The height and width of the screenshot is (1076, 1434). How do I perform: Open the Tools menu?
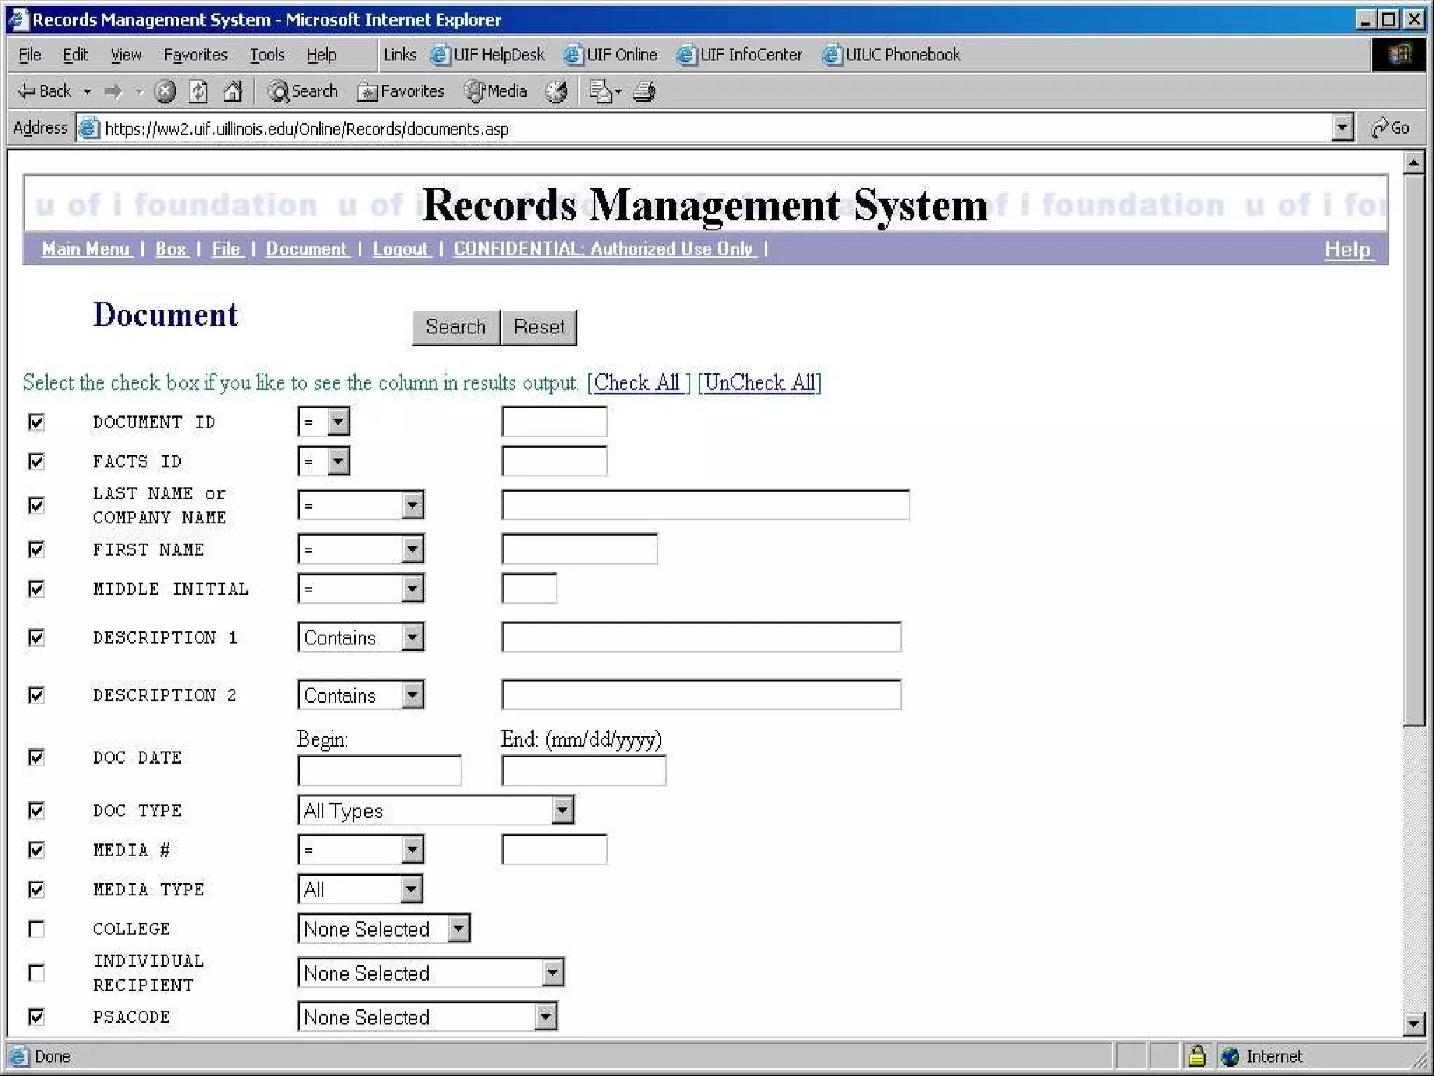pyautogui.click(x=267, y=55)
